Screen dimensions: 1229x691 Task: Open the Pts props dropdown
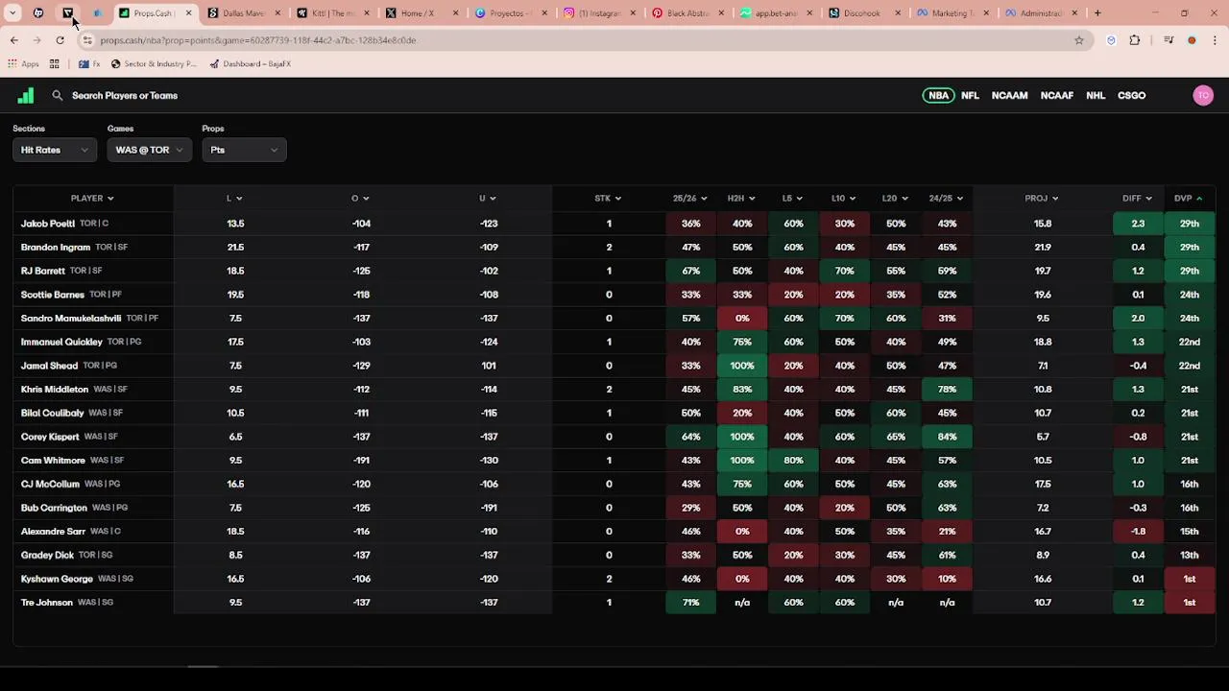tap(244, 150)
